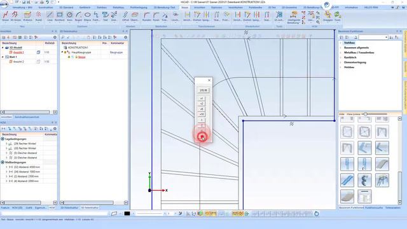Click the black color swatch in bottom toolbar
This screenshot has height=229, width=407.
(127, 214)
